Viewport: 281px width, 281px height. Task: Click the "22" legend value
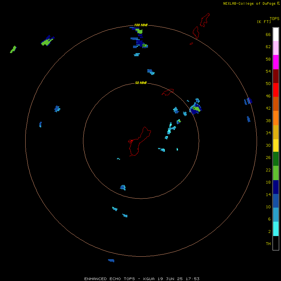pyautogui.click(x=268, y=170)
